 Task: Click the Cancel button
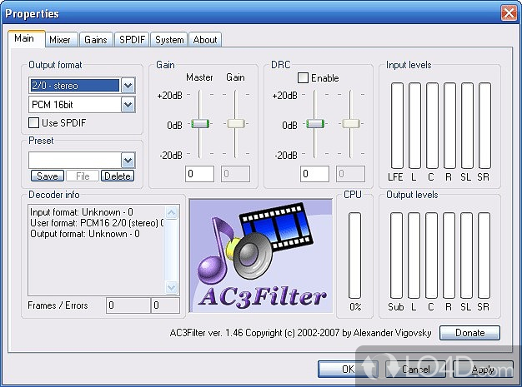415,369
